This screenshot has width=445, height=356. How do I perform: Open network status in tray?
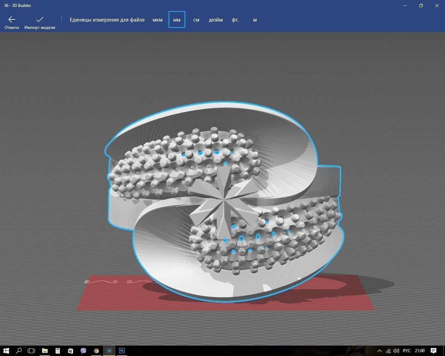388,350
